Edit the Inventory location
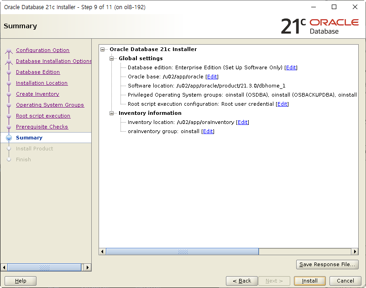Screen dimensions: 366x288 coord(242,122)
